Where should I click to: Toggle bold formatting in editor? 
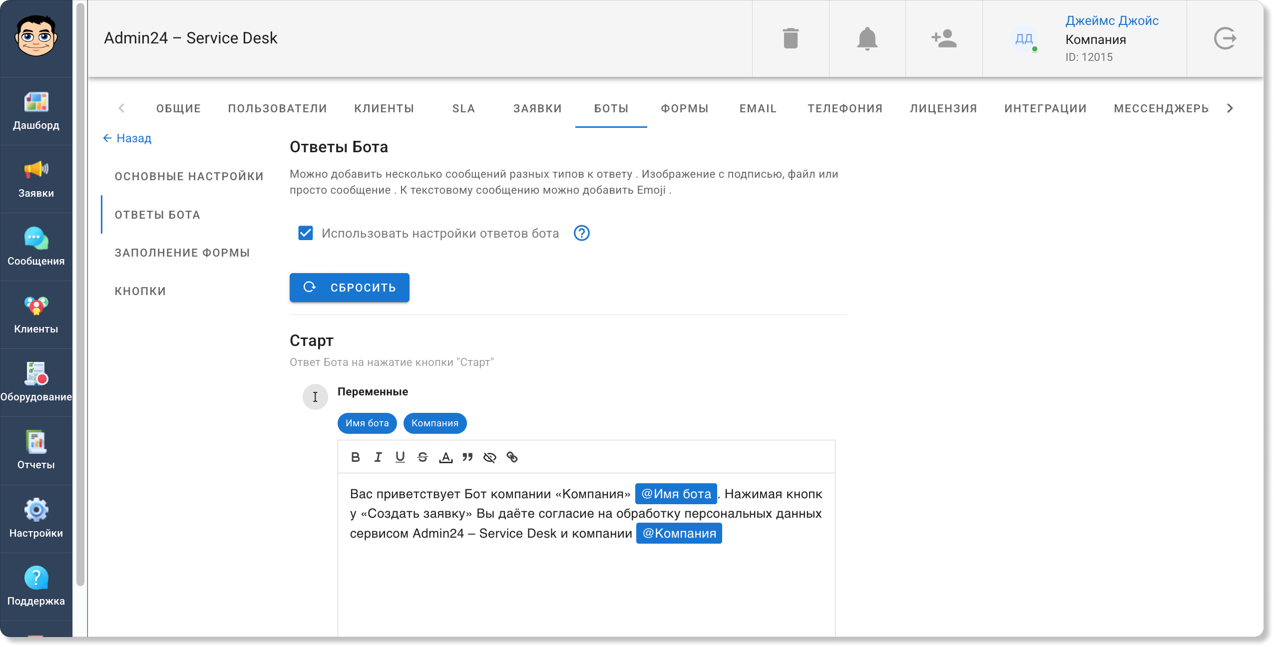(355, 457)
